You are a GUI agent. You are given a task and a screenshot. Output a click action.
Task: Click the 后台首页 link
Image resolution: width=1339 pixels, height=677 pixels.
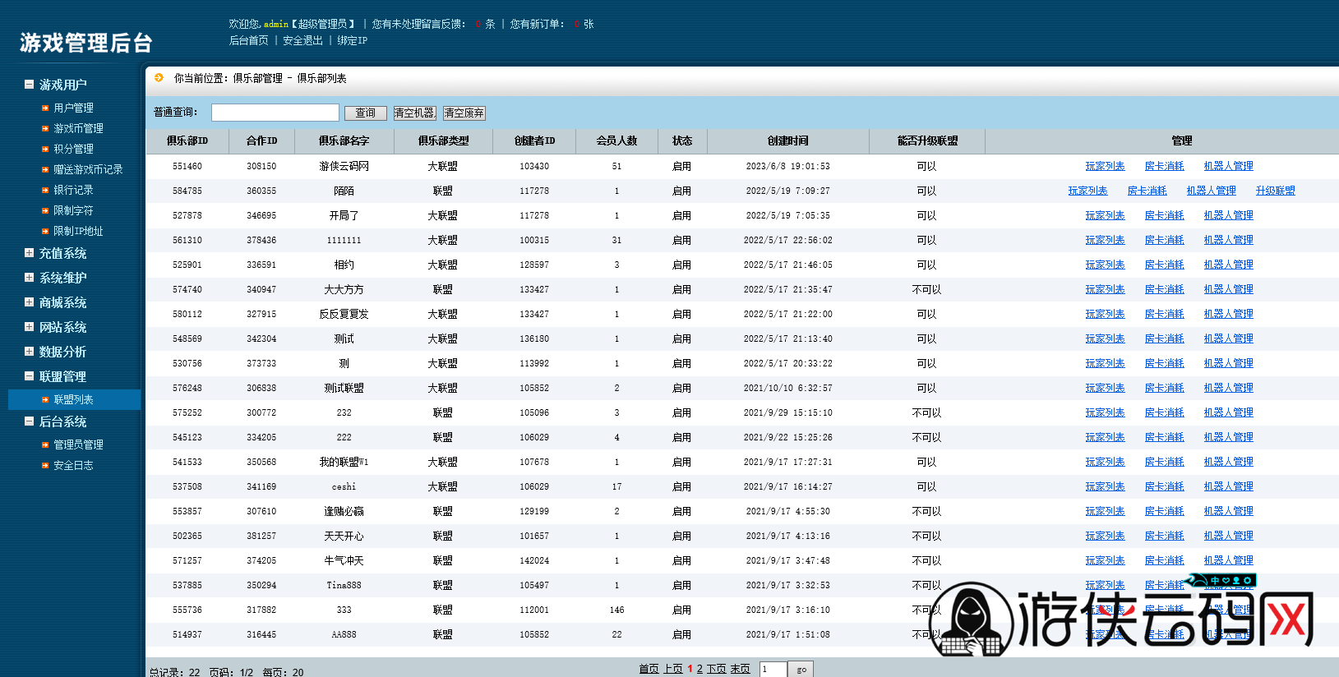(248, 40)
